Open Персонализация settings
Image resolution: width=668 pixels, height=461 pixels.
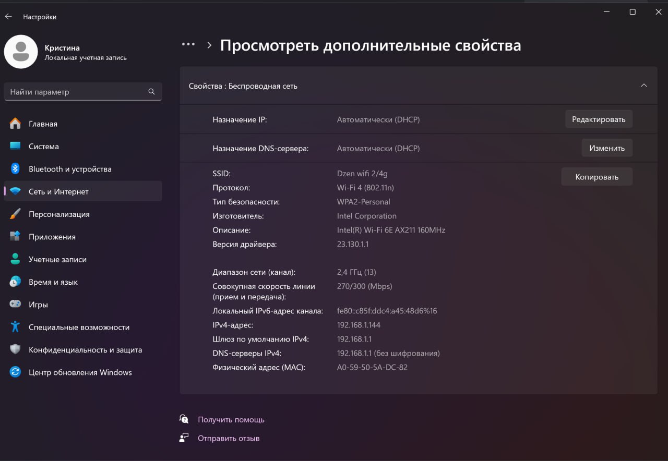(x=59, y=214)
